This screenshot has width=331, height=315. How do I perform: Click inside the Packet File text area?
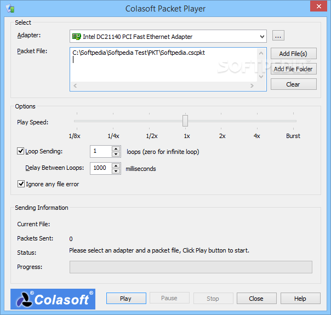coord(164,65)
